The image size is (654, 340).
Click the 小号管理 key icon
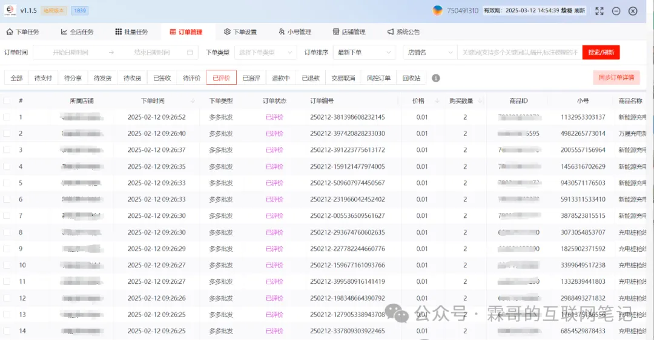click(x=282, y=32)
